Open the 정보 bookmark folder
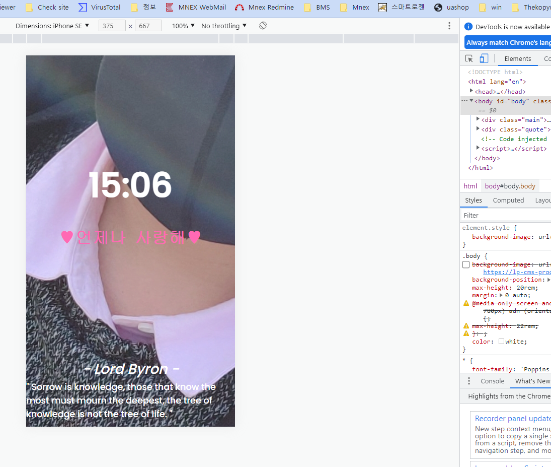551x467 pixels. (143, 8)
